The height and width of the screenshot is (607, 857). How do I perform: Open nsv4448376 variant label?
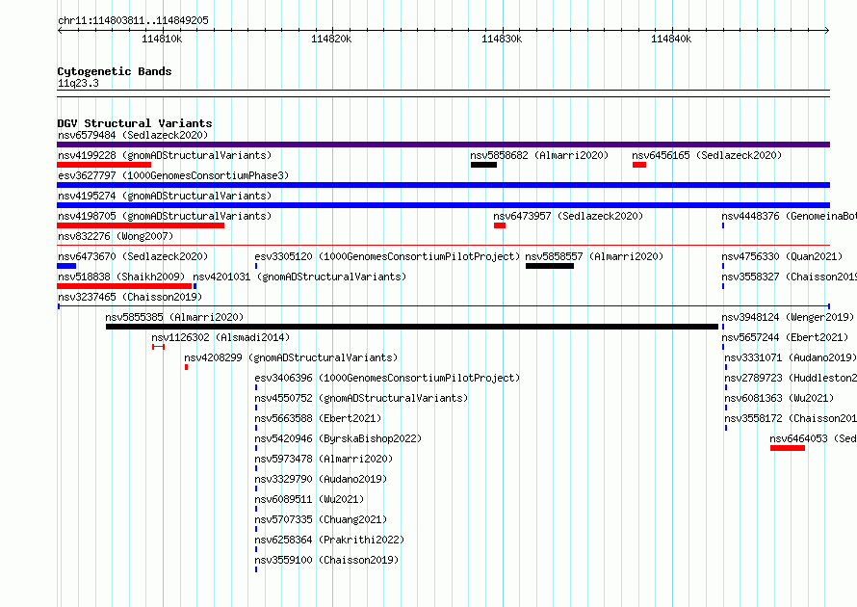coord(790,216)
